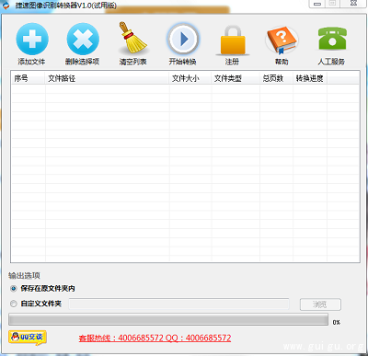The width and height of the screenshot is (368, 356).
Task: Click the Clear List (清空列表) broom icon
Action: [x=132, y=38]
